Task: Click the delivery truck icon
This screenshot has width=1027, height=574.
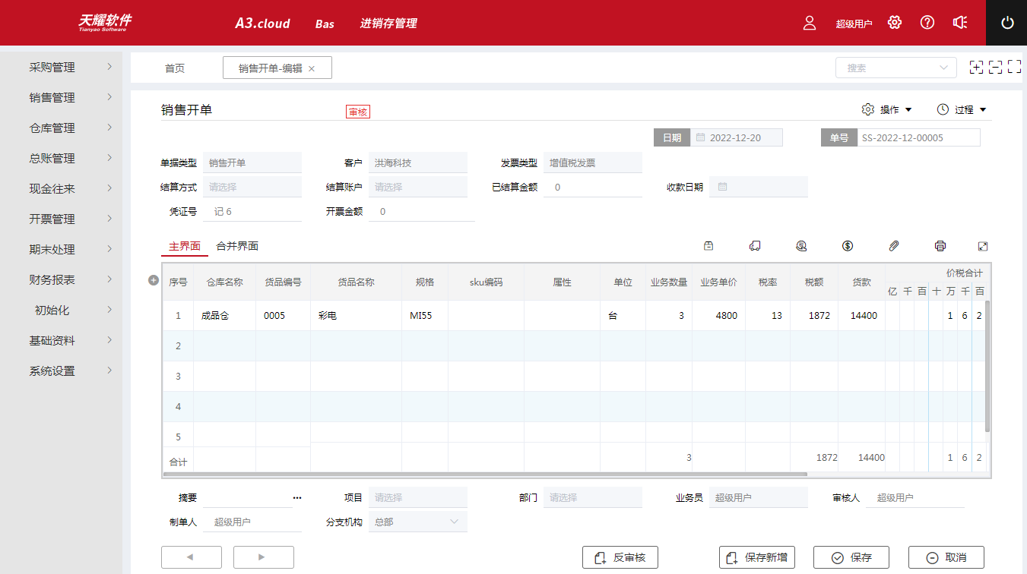Action: [x=755, y=246]
